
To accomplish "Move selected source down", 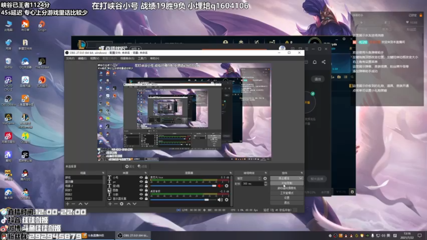I will coord(135,204).
